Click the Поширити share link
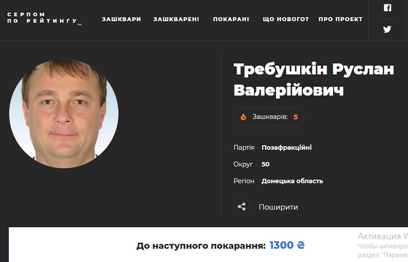Screen dimensions: 408x262 [278, 207]
